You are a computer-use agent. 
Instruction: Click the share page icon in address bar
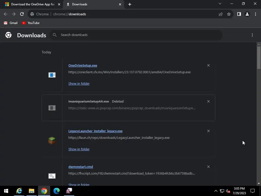[x=220, y=14]
